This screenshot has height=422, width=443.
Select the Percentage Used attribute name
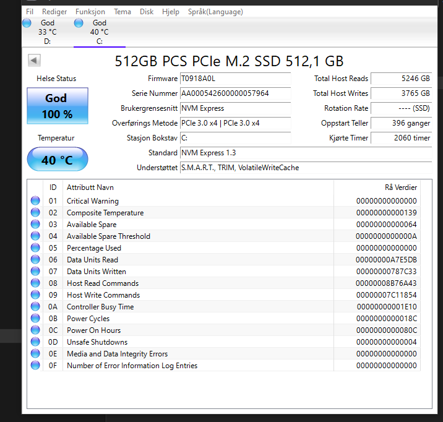[94, 248]
